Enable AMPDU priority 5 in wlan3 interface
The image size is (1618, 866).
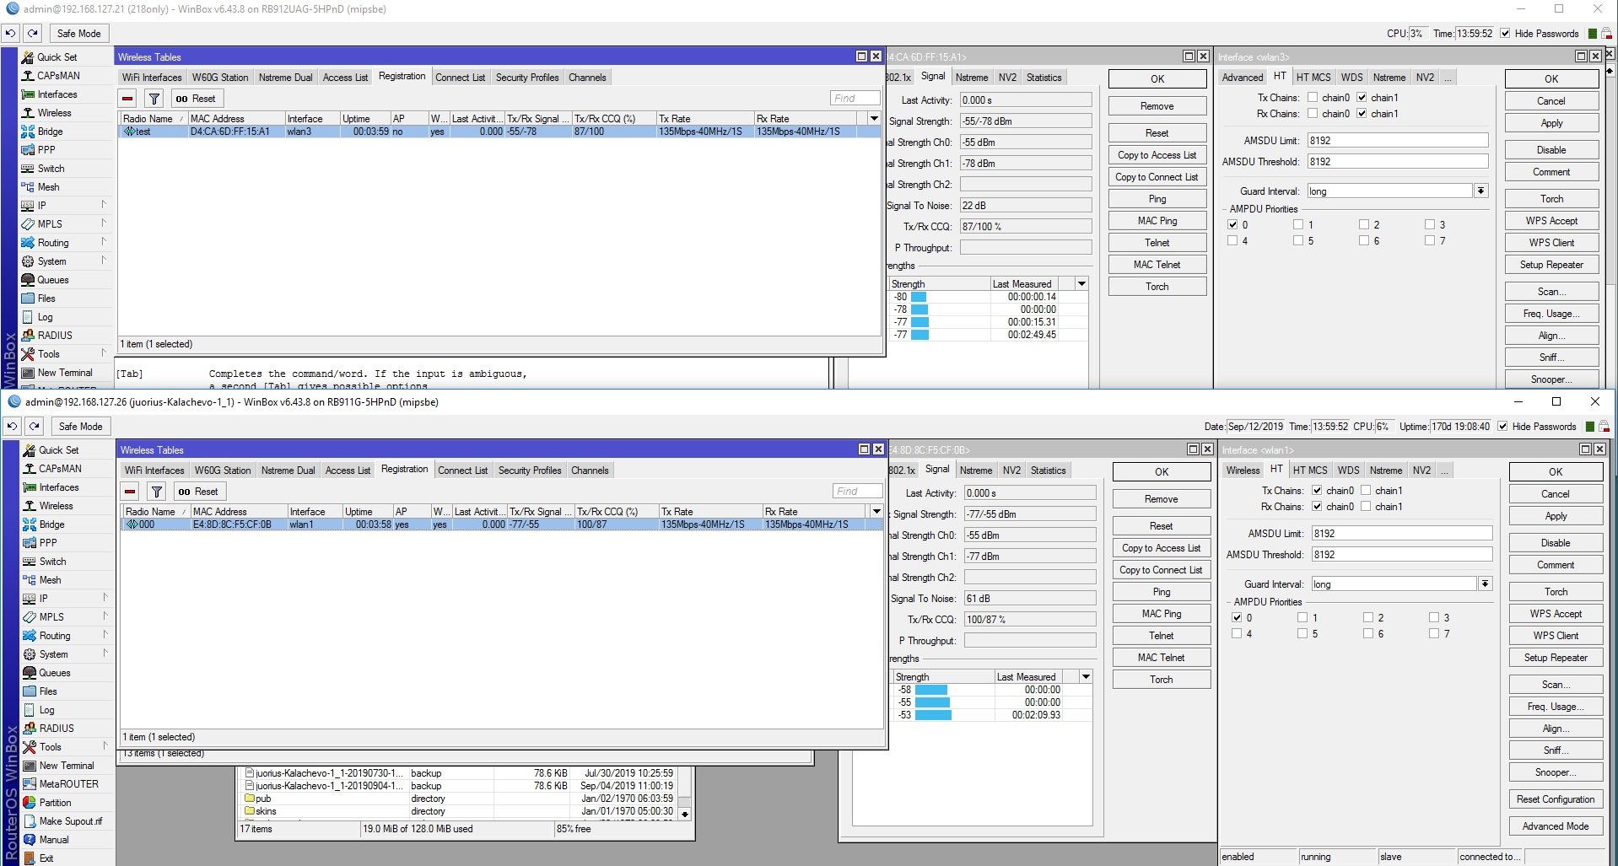click(x=1298, y=241)
